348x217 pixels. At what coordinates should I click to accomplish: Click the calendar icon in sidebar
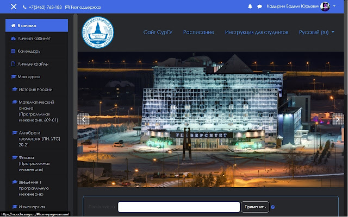[13, 51]
